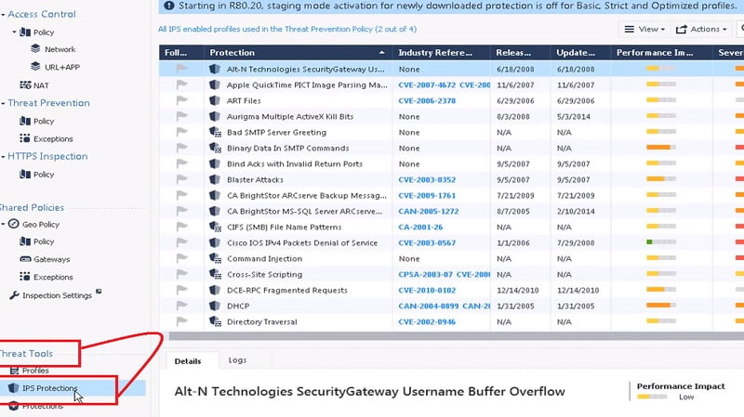Open Geo Policy's Policy icon
The width and height of the screenshot is (744, 417).
(25, 241)
